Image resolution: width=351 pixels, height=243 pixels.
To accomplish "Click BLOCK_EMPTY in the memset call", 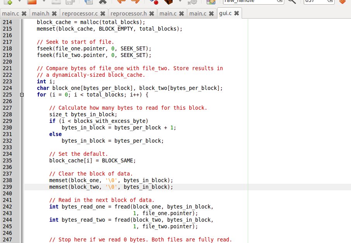I will tap(116, 29).
